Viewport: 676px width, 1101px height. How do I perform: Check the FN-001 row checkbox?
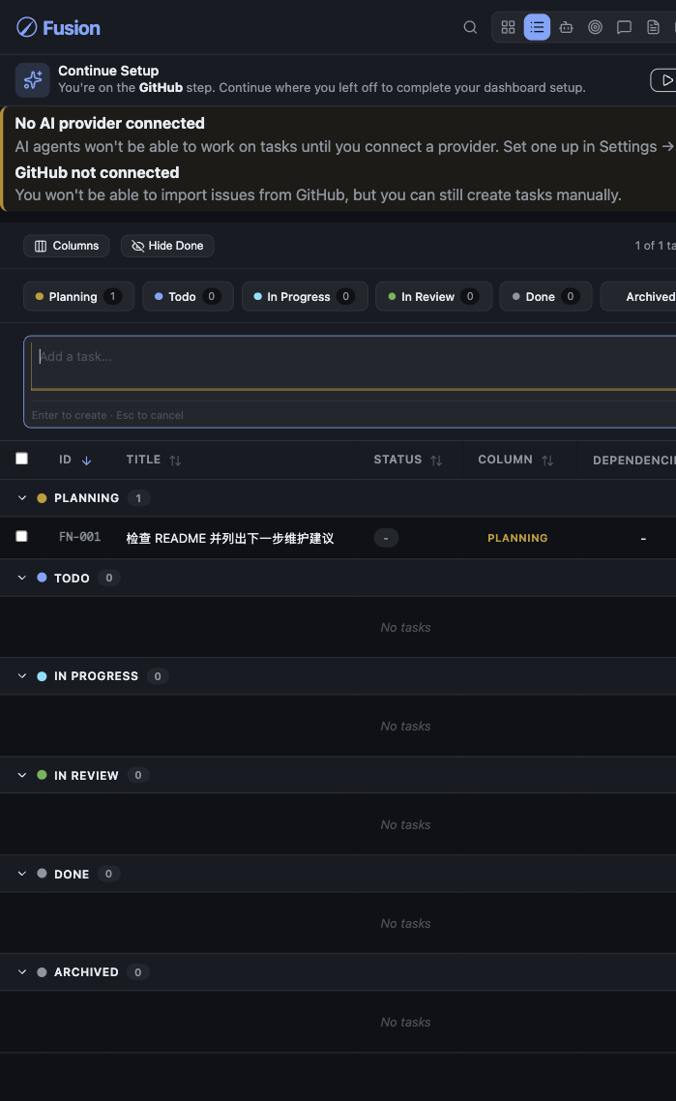pyautogui.click(x=22, y=536)
